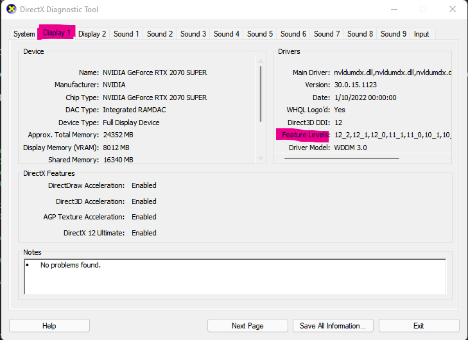
Task: Click the 'No problems found.' note
Action: click(x=71, y=265)
